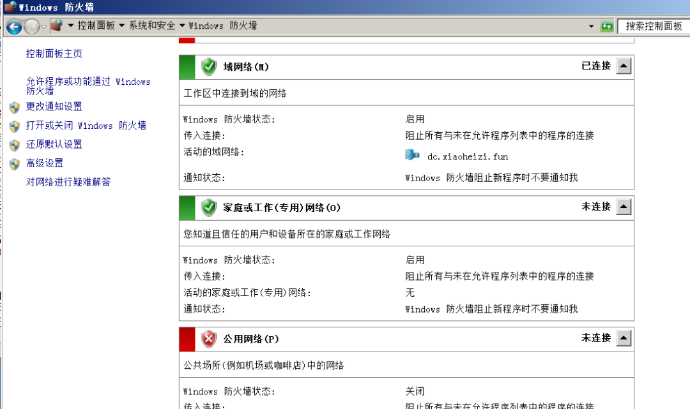The width and height of the screenshot is (690, 409).
Task: Open the 控制面板主页 link
Action: tap(54, 54)
